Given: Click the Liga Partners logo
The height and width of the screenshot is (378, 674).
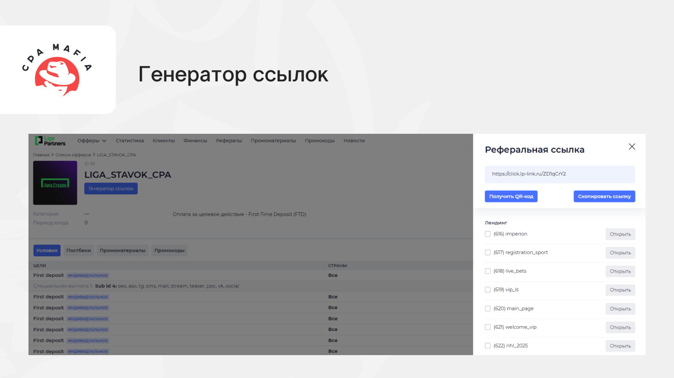Looking at the screenshot, I should point(50,141).
